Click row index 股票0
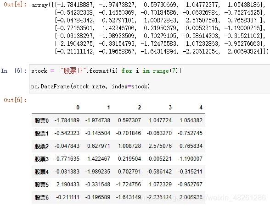Viewport: 270px width, 206px height. pyautogui.click(x=41, y=120)
